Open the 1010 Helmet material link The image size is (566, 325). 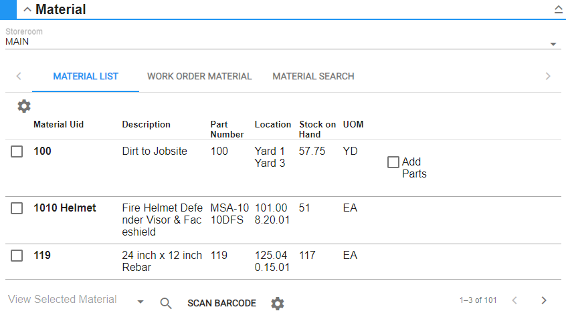point(65,208)
